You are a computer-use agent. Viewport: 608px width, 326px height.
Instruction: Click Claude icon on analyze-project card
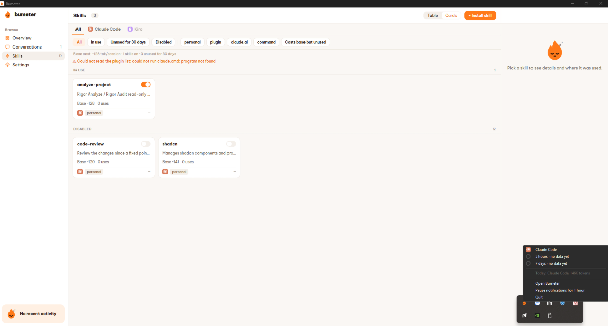coord(80,113)
